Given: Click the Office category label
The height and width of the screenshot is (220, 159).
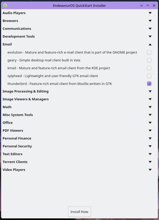Looking at the screenshot, I should click(x=8, y=123).
